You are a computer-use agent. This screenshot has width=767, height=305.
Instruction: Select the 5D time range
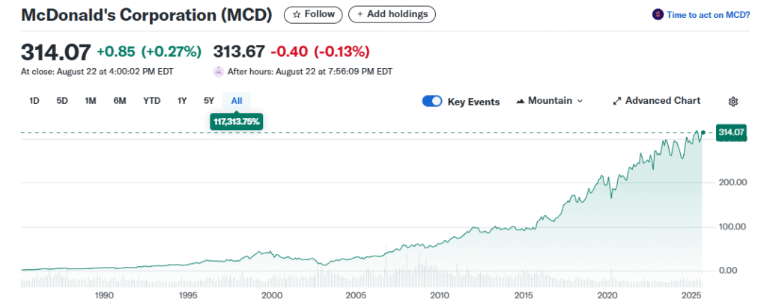(62, 101)
